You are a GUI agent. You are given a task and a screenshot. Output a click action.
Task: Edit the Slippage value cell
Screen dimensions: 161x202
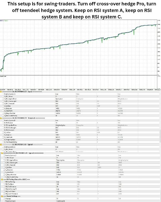point(66,199)
